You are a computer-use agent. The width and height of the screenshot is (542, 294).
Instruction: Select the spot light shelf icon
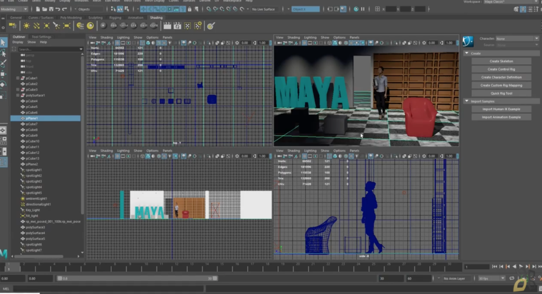56,26
